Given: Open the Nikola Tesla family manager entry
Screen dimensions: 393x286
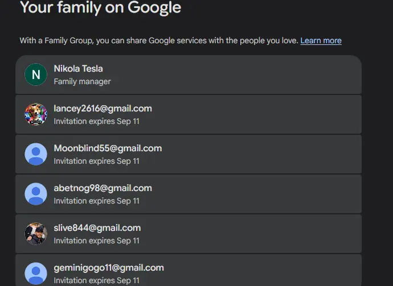Looking at the screenshot, I should [189, 74].
